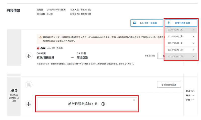201x120 pixels.
Task: Click the 航空日程を追加する text
Action: coord(83,104)
